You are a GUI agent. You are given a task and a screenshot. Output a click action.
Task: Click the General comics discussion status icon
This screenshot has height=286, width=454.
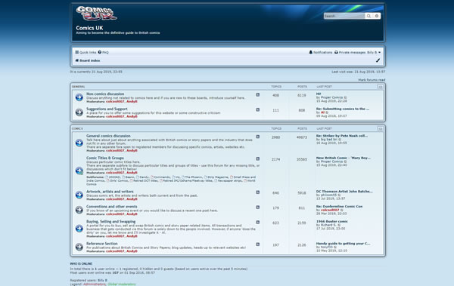(79, 143)
